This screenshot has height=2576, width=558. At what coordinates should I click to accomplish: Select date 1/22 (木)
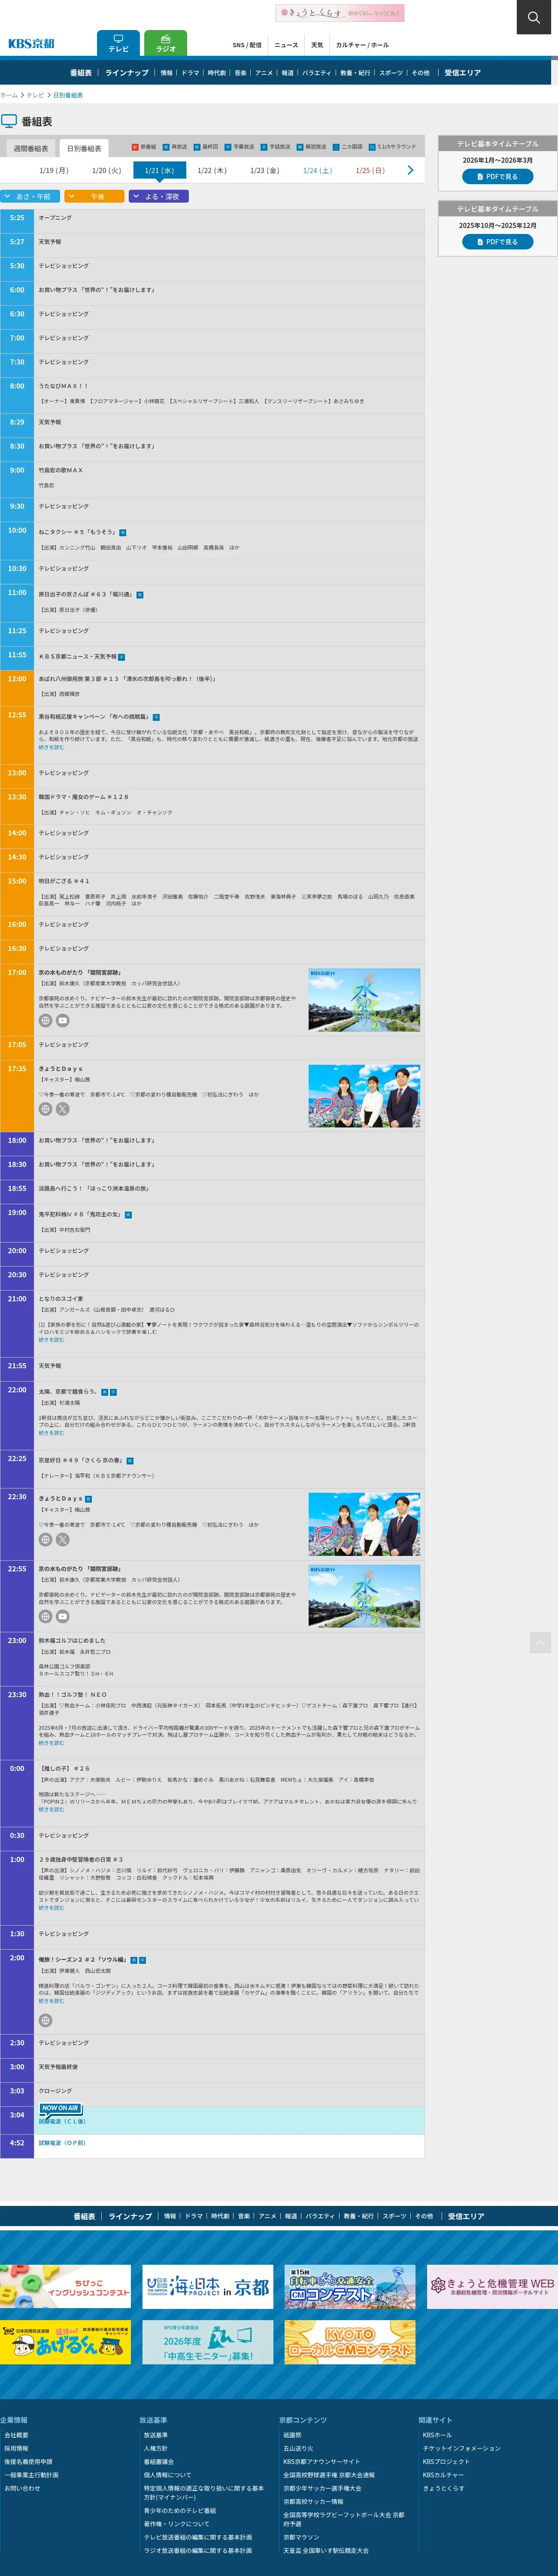point(212,171)
